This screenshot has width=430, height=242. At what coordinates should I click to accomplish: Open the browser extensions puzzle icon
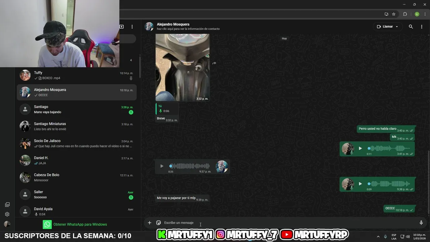[405, 14]
